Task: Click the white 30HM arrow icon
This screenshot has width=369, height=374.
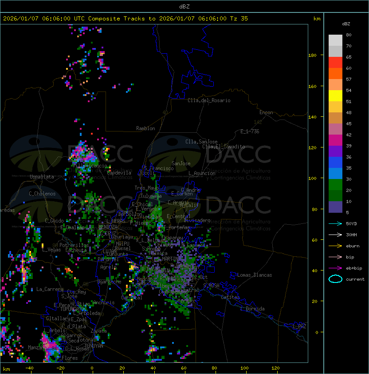Action: pos(335,235)
